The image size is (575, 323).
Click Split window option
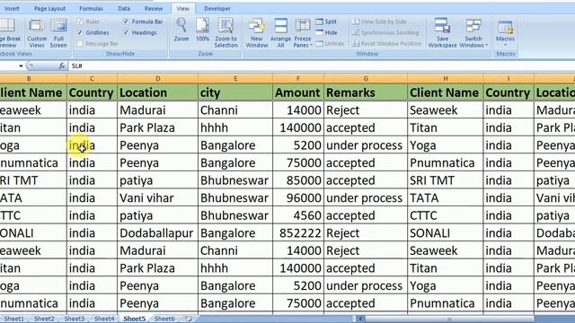coord(326,22)
